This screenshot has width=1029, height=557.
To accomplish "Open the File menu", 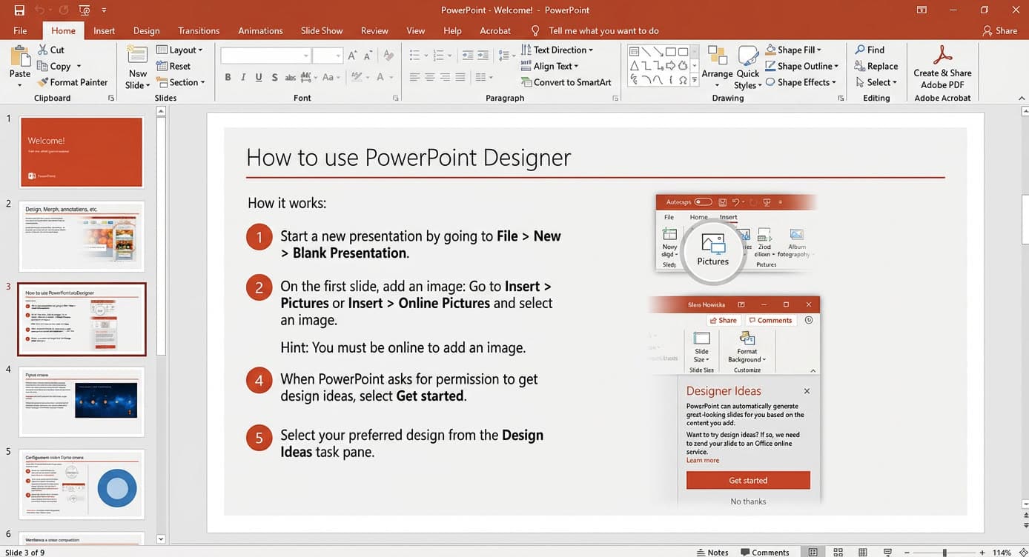I will [20, 31].
